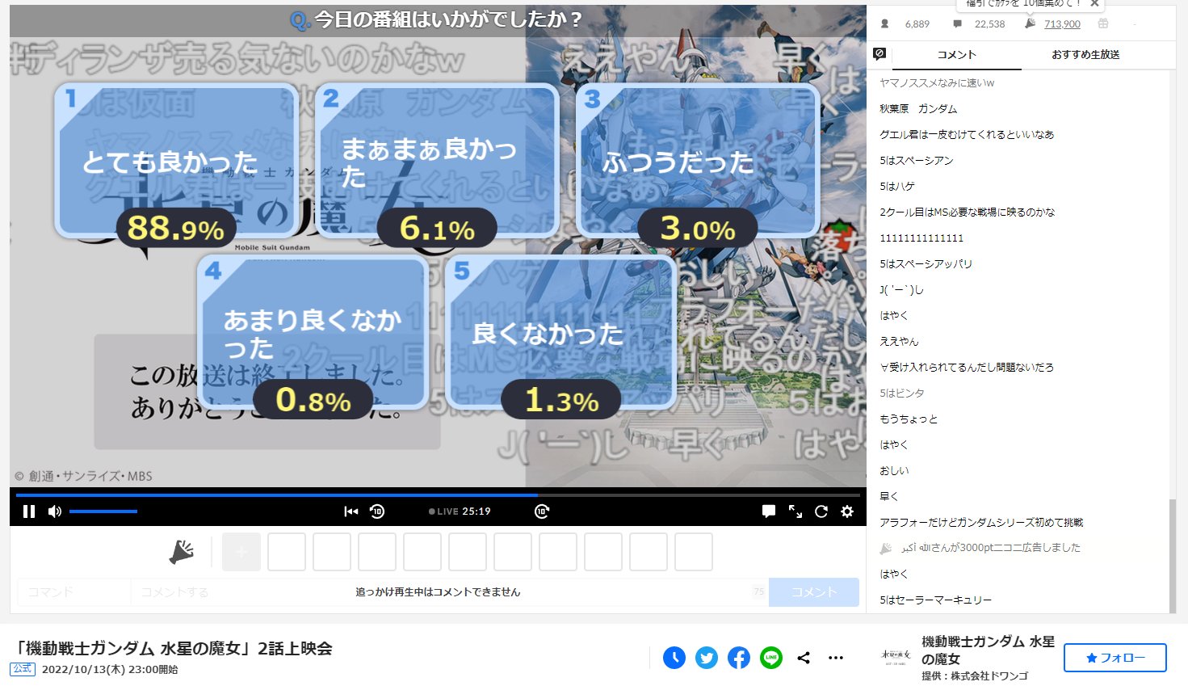
Task: Follow the channel with フォロー button
Action: pos(1115,658)
